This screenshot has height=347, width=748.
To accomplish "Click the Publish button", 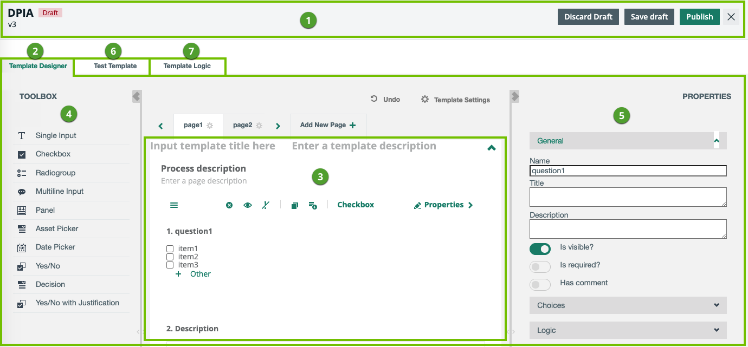I will point(699,17).
